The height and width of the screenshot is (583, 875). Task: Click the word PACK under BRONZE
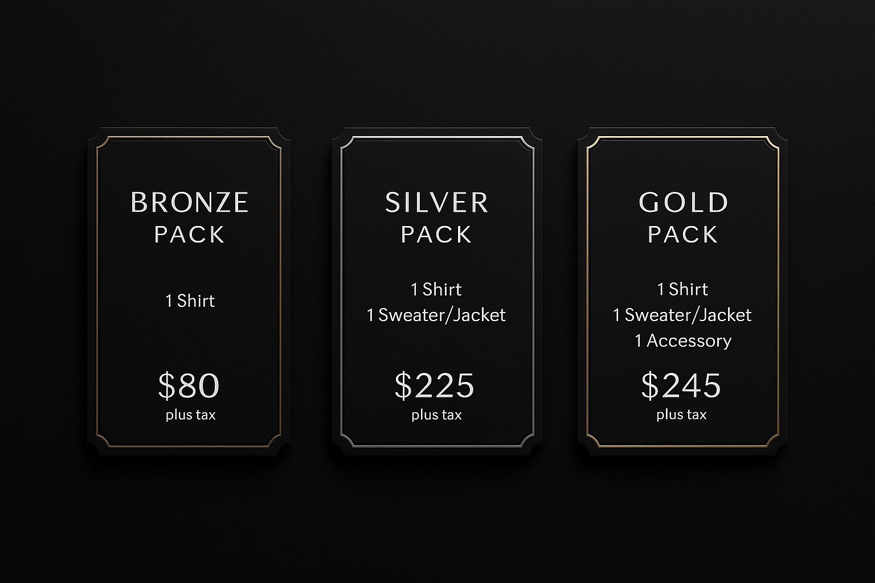[x=190, y=235]
